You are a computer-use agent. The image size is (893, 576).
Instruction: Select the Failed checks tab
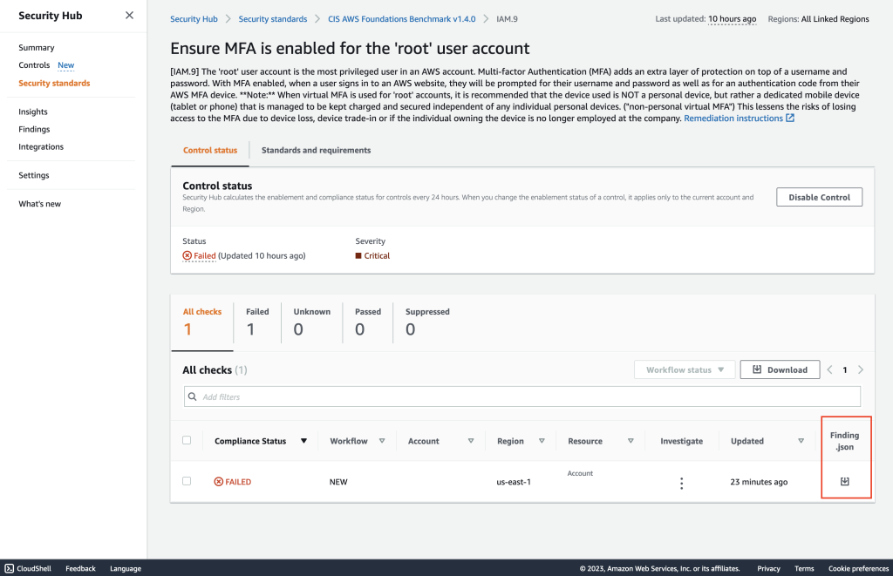(x=257, y=322)
